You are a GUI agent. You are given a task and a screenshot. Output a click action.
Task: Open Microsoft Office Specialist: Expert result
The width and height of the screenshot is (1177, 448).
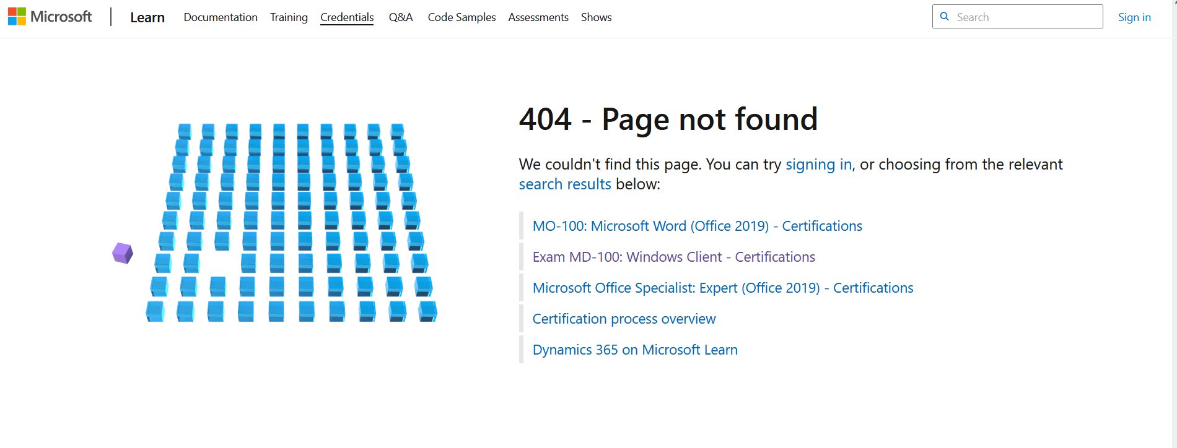[x=723, y=288]
